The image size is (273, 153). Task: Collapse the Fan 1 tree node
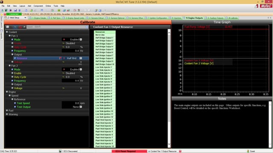[x=10, y=36]
